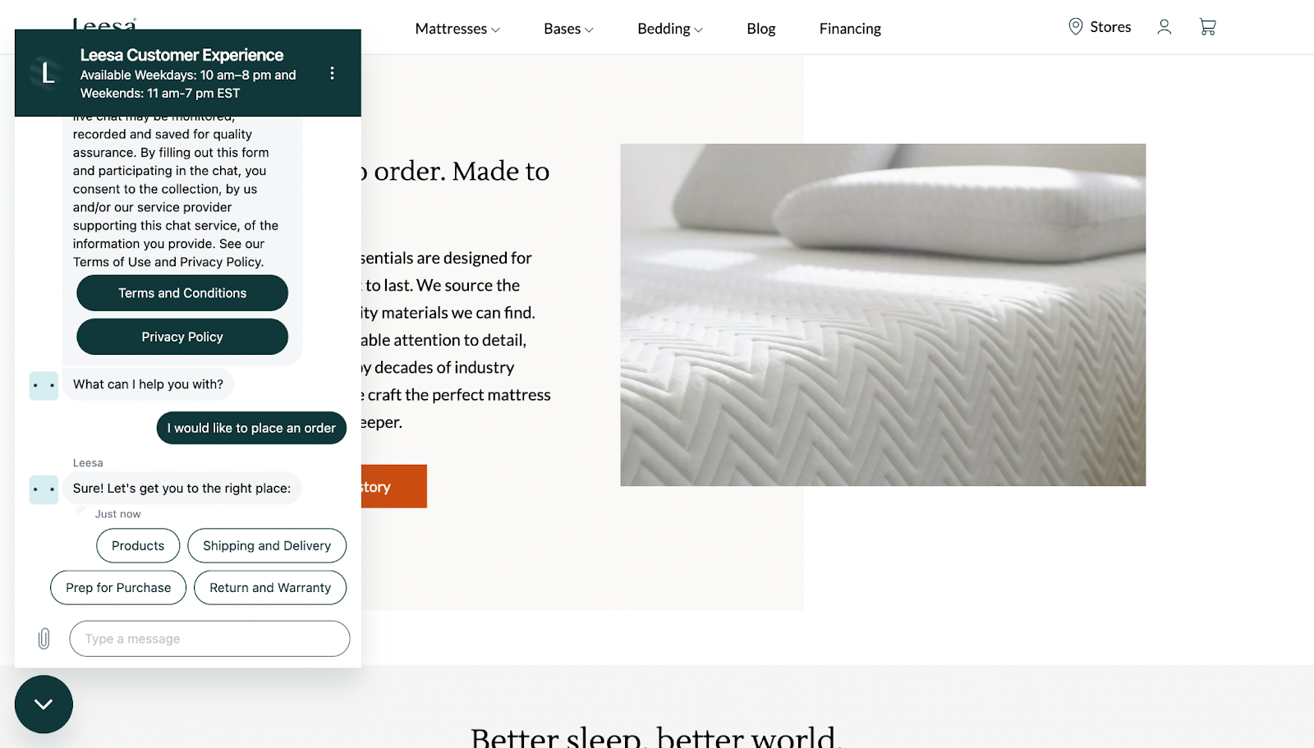Select the Products quick reply
The height and width of the screenshot is (748, 1314).
pyautogui.click(x=138, y=545)
